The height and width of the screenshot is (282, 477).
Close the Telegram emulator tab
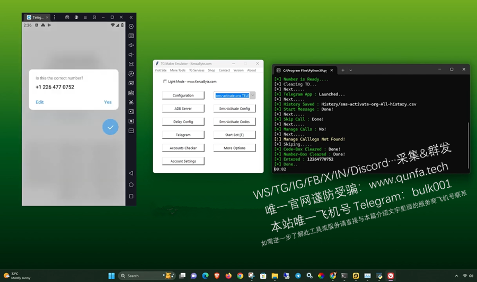point(47,17)
